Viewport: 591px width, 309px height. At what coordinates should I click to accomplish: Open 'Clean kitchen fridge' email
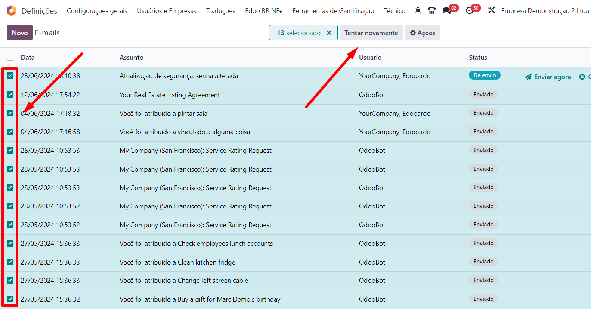[177, 262]
